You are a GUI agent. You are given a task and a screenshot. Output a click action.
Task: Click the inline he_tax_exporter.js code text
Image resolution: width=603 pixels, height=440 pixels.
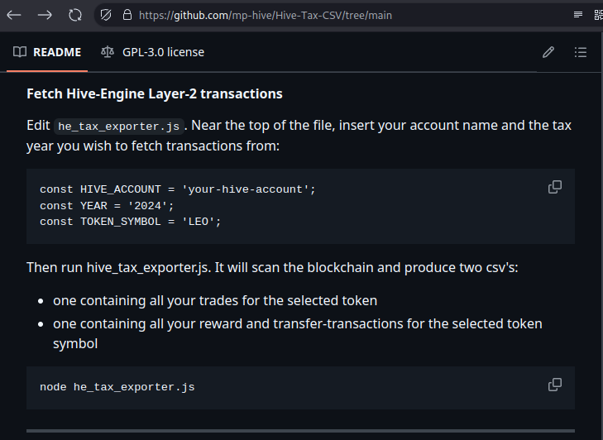pyautogui.click(x=119, y=127)
